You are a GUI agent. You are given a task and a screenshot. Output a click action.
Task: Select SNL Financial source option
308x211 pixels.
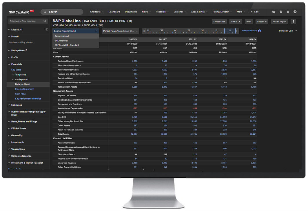(x=61, y=41)
